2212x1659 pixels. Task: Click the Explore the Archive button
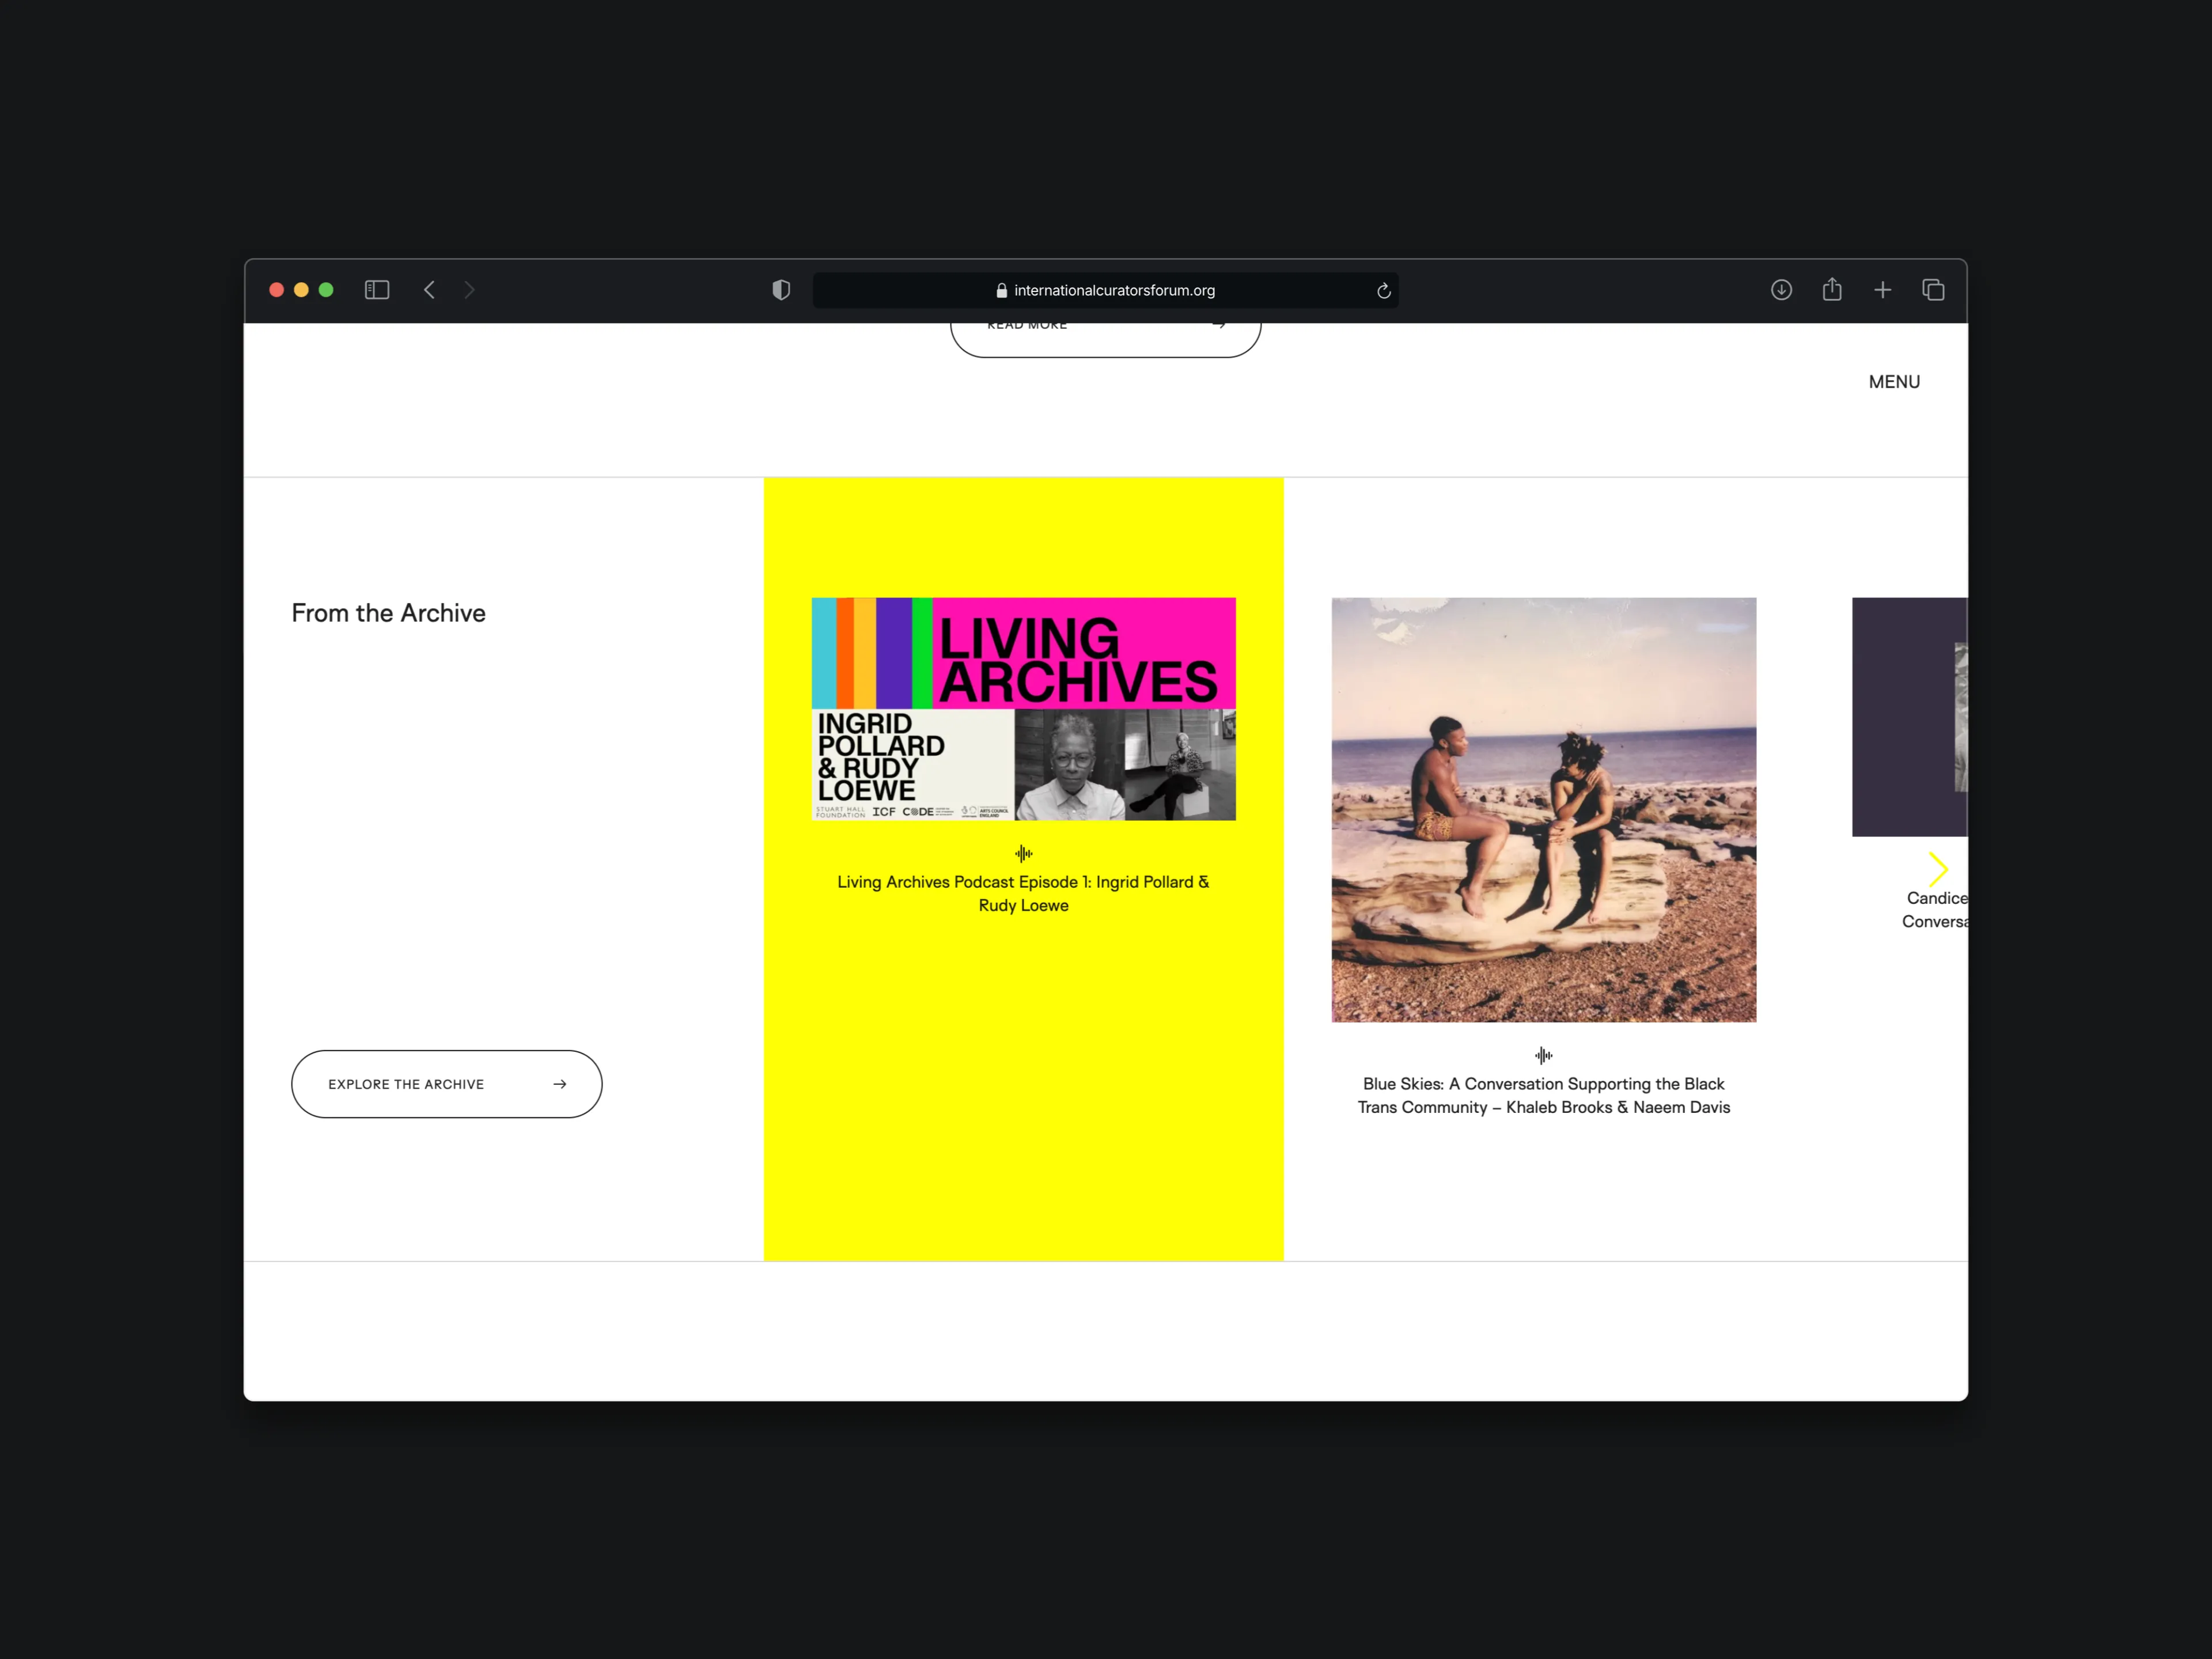click(x=447, y=1084)
